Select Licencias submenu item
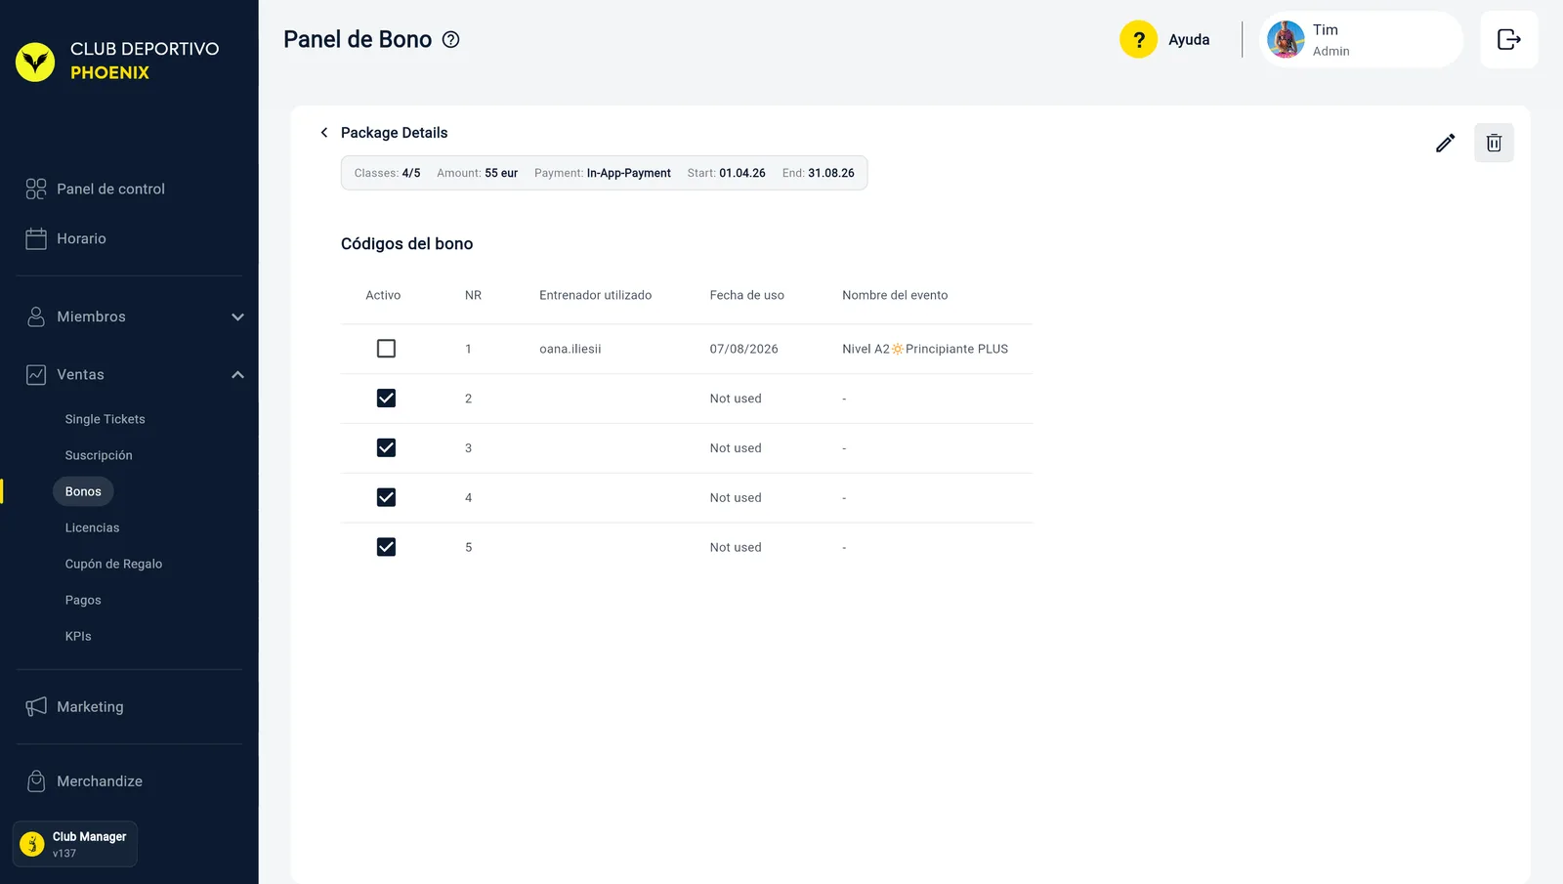Image resolution: width=1563 pixels, height=884 pixels. [92, 527]
